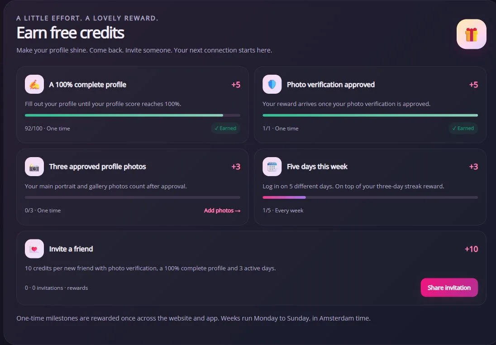The height and width of the screenshot is (345, 496).
Task: Click the heart envelope Invite a friend icon
Action: 34,249
